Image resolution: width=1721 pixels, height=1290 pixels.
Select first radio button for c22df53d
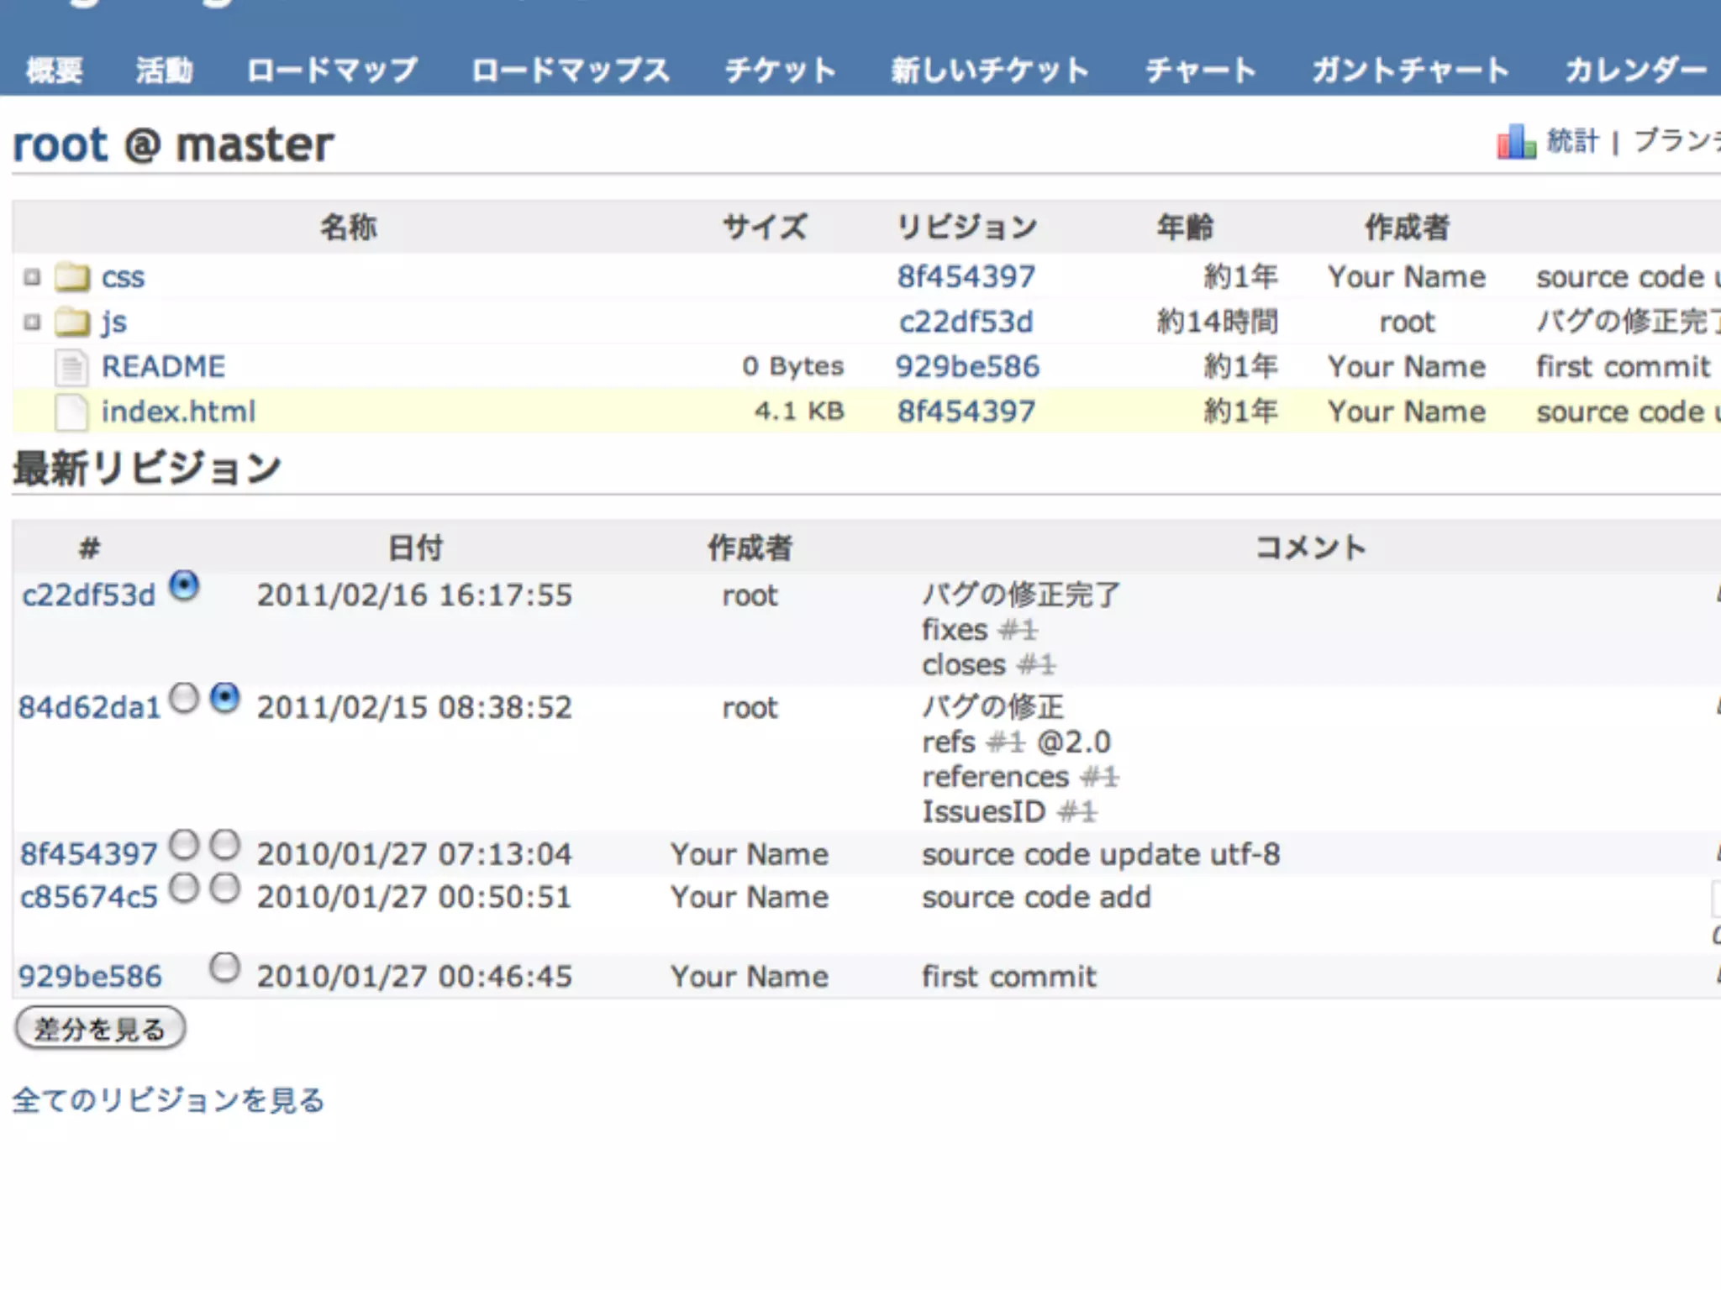184,585
